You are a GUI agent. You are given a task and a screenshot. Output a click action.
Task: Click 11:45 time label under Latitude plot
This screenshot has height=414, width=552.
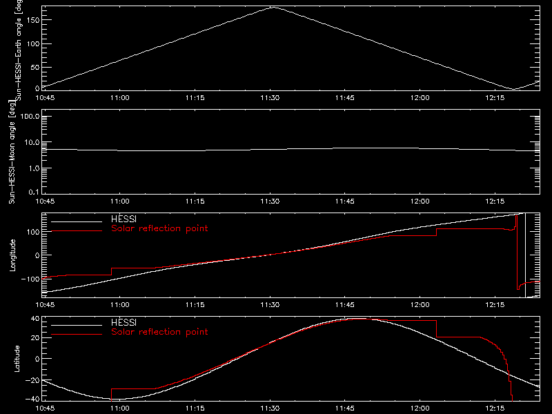345,408
